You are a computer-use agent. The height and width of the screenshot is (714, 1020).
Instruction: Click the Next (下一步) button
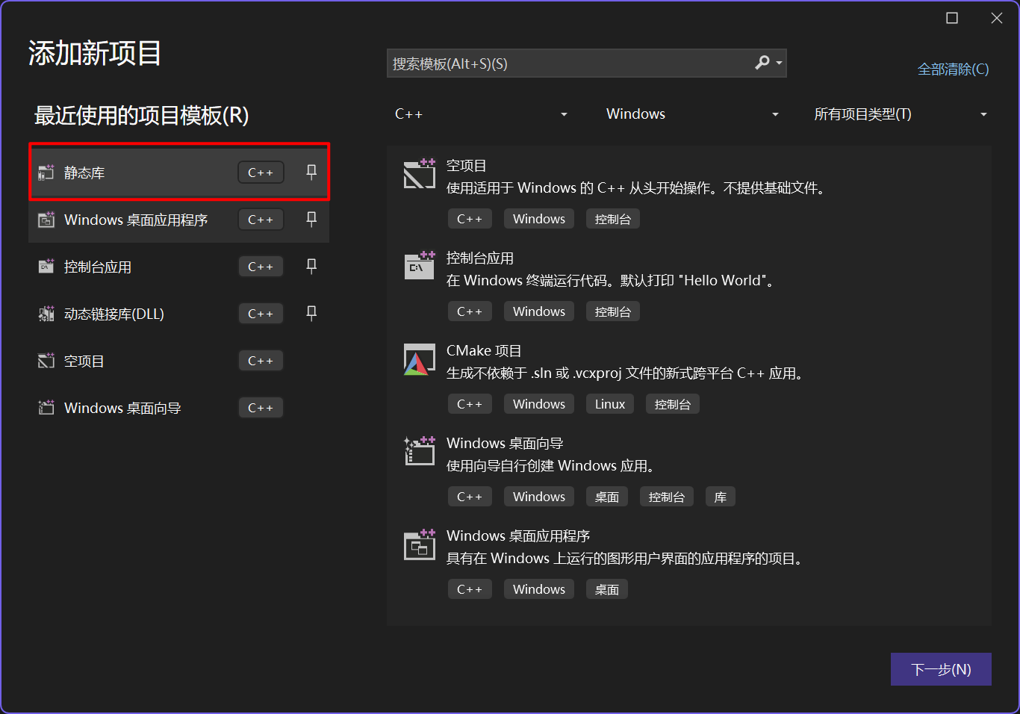click(940, 669)
